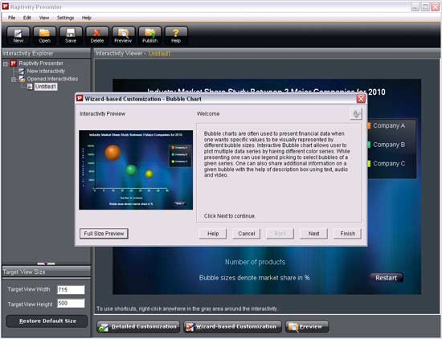Collapse the Raptivity Presenter tree root
Screen dimensions: 442x339
point(5,63)
